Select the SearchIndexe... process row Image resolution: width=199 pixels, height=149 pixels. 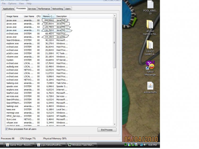[x=38, y=40]
